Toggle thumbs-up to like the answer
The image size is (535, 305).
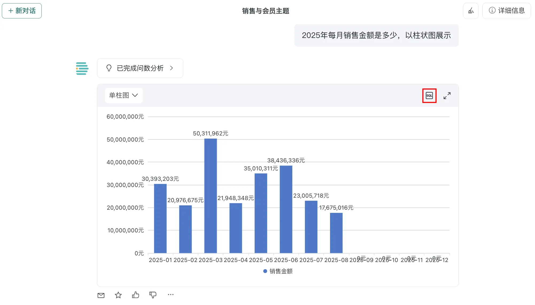pos(135,295)
